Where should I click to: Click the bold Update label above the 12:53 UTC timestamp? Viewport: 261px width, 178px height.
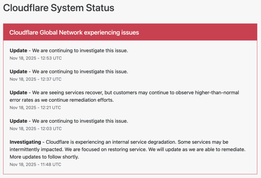tap(19, 51)
